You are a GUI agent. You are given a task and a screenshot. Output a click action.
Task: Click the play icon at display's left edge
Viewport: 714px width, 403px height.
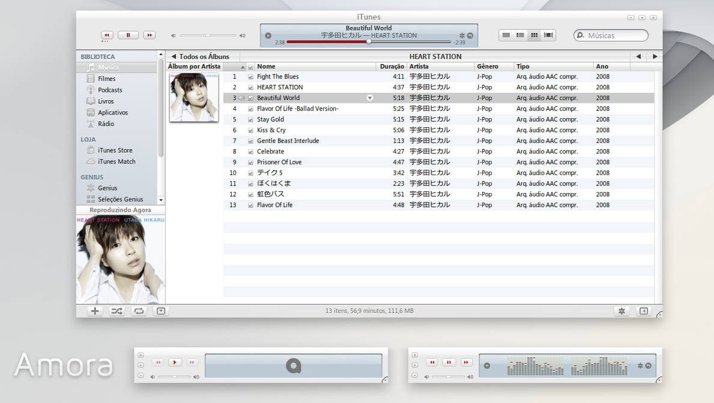[x=268, y=35]
